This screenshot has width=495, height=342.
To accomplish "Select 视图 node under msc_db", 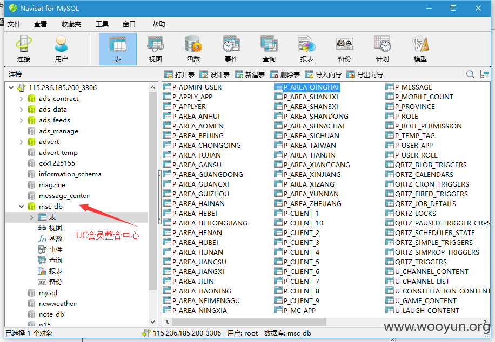I will 50,228.
